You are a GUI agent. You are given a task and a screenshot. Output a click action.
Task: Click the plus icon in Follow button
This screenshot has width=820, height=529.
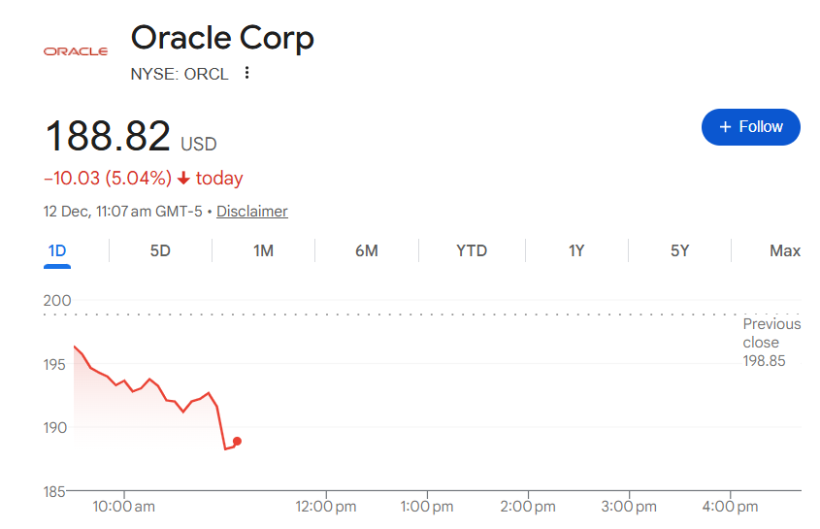(724, 127)
